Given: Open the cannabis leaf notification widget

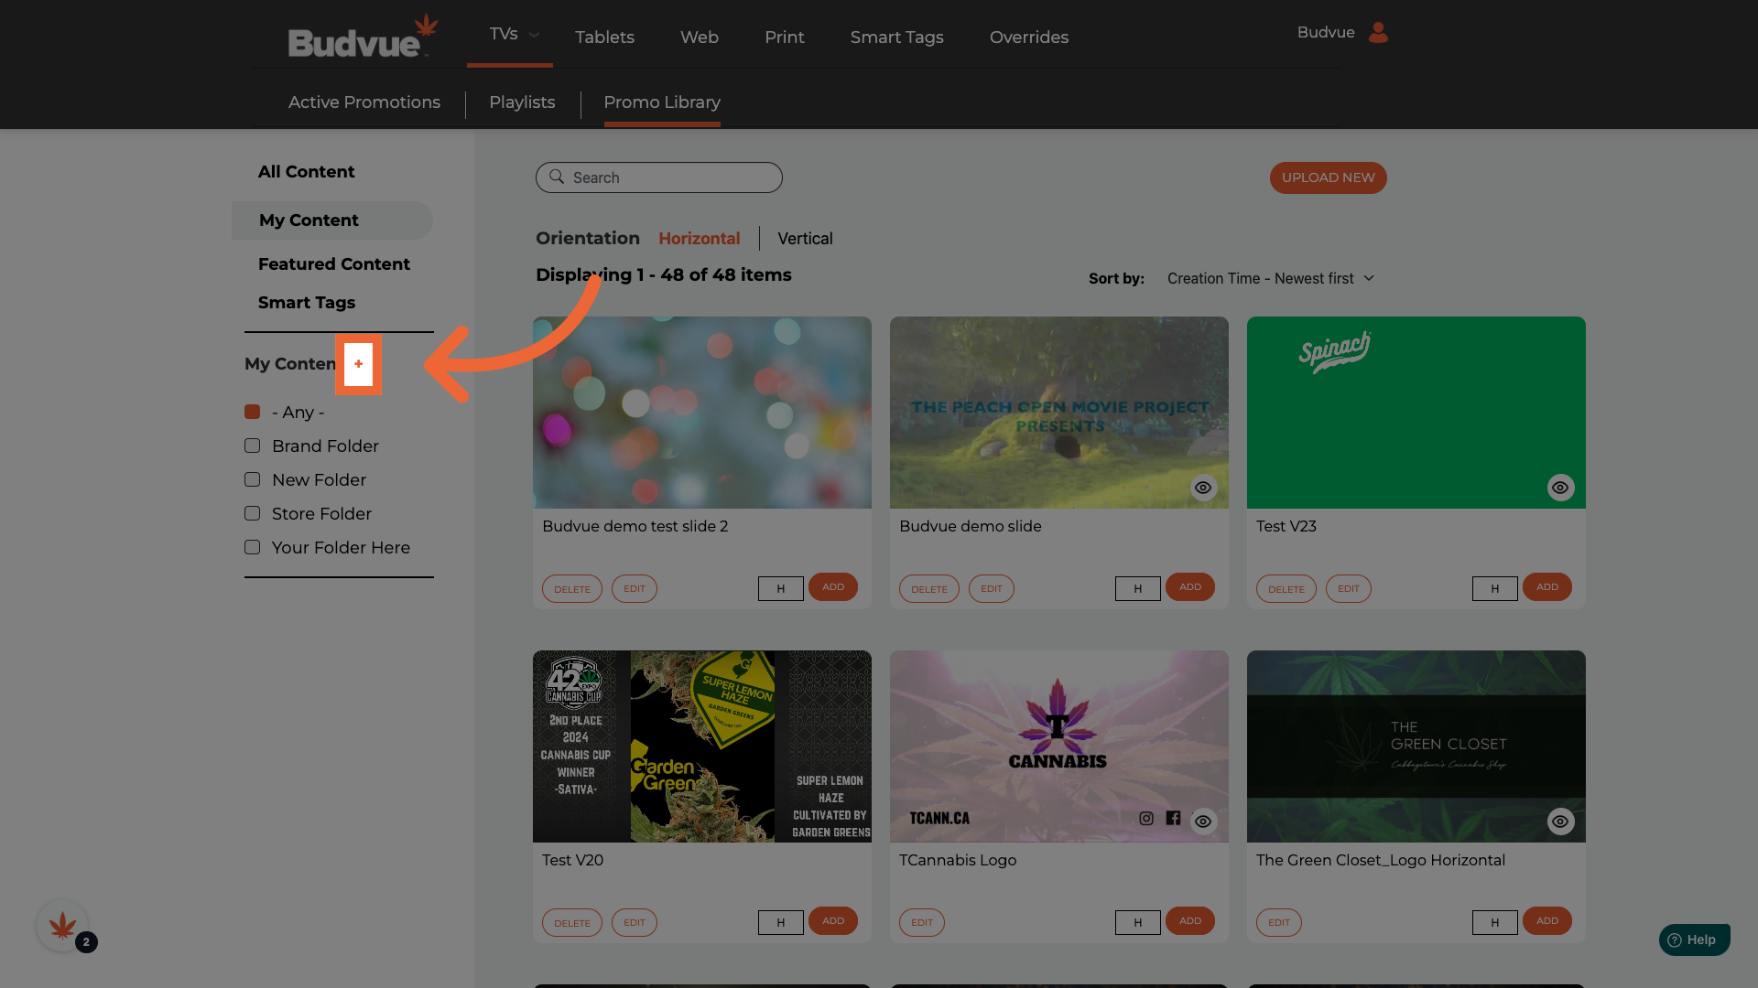Looking at the screenshot, I should point(62,927).
